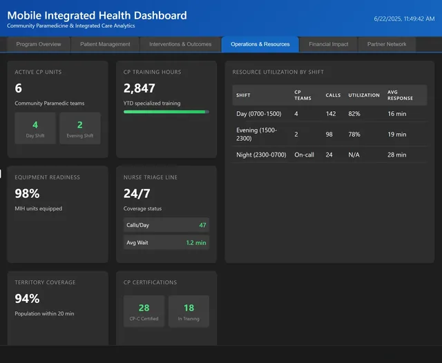Screen dimensions: 442x363
Task: Click the 78% utilization value
Action: click(354, 135)
